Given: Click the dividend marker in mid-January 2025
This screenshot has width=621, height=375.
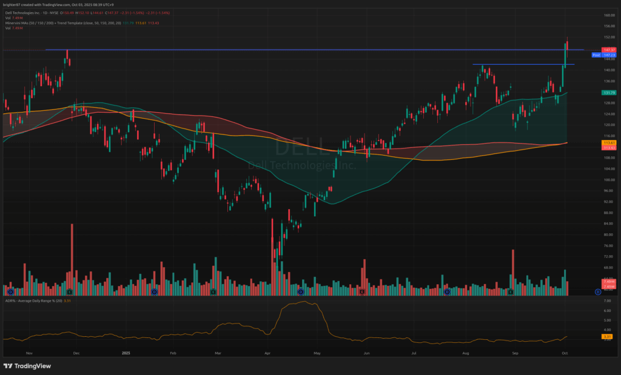Looking at the screenshot, I should click(154, 292).
